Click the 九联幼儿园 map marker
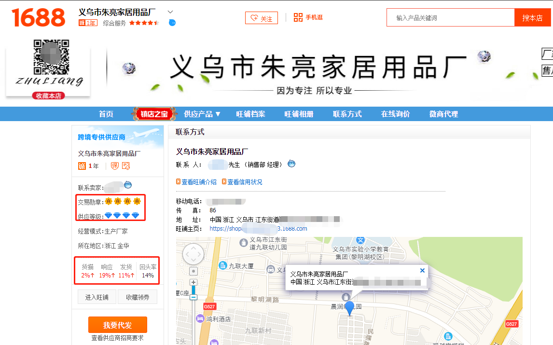553x345 pixels. pyautogui.click(x=243, y=243)
